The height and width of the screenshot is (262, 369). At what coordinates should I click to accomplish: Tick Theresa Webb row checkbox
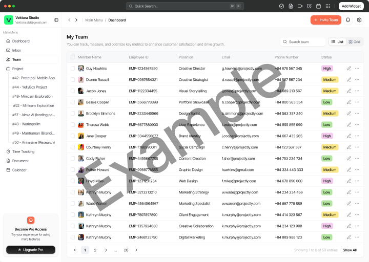click(73, 124)
